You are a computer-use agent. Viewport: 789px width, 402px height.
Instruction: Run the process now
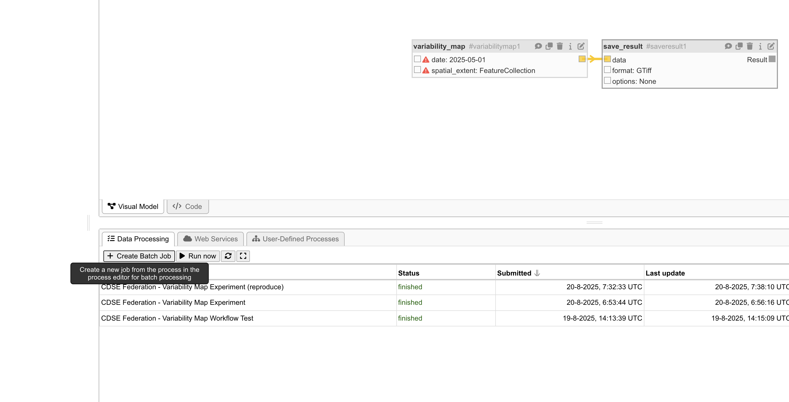point(198,256)
